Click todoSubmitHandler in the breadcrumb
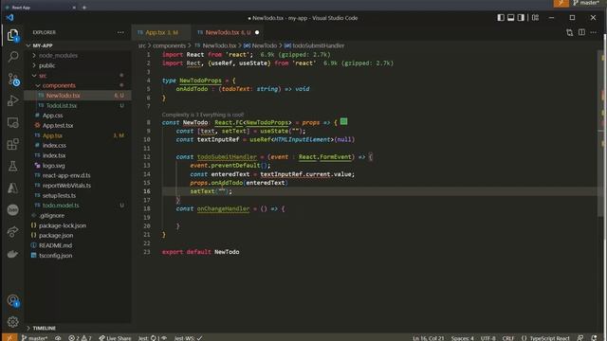 pyautogui.click(x=319, y=45)
